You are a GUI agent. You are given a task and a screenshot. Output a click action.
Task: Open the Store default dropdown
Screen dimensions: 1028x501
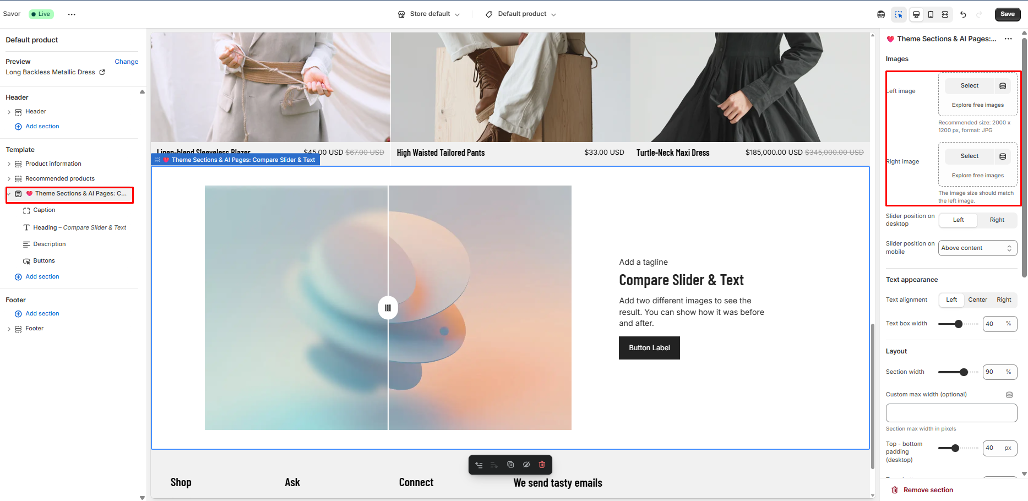coord(429,14)
